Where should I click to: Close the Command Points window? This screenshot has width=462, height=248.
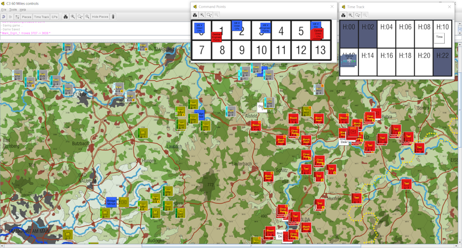[x=332, y=6]
